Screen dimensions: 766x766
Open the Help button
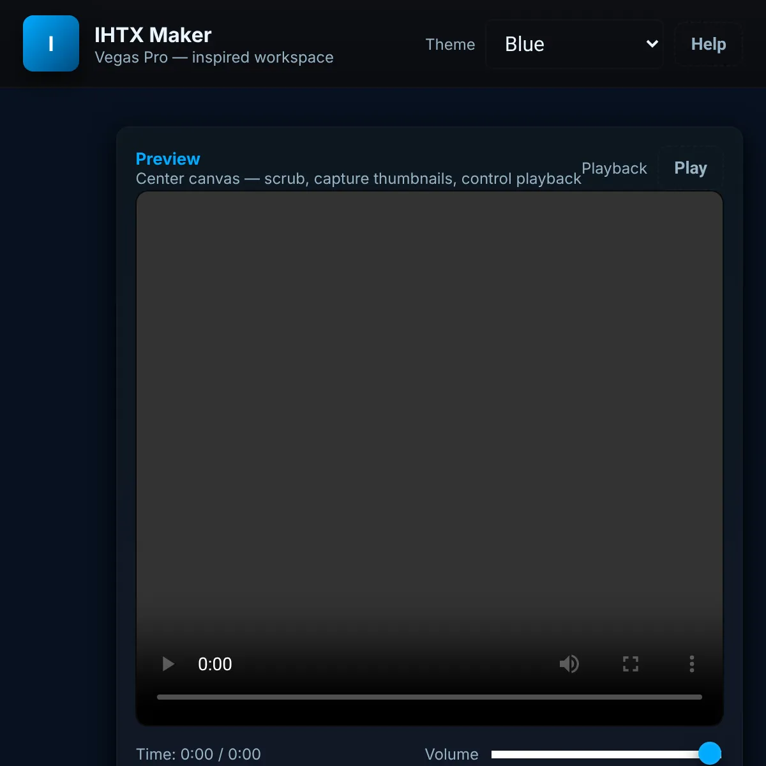709,44
